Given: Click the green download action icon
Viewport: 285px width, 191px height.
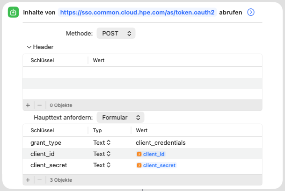Looking at the screenshot, I should (14, 12).
